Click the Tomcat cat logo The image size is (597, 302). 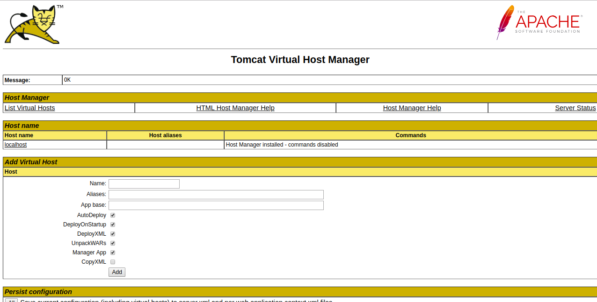click(34, 25)
